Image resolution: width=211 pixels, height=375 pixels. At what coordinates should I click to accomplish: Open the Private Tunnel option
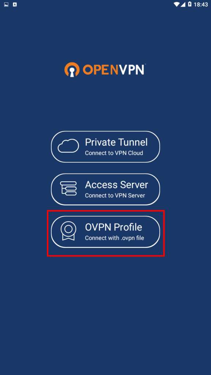click(x=105, y=146)
